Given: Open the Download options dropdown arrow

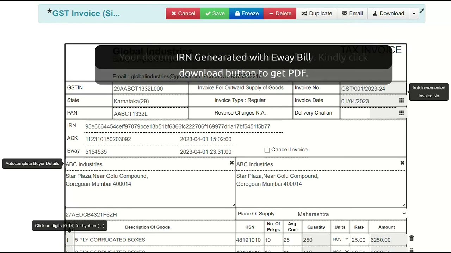Looking at the screenshot, I should pyautogui.click(x=414, y=13).
